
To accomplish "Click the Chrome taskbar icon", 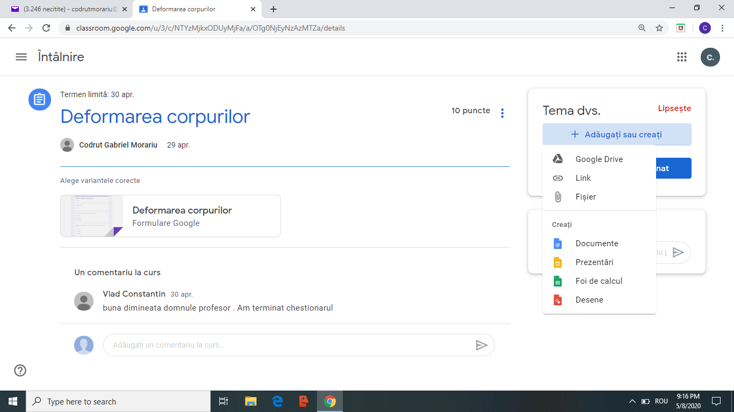I will [330, 401].
